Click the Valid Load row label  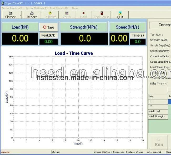pyautogui.click(x=158, y=112)
